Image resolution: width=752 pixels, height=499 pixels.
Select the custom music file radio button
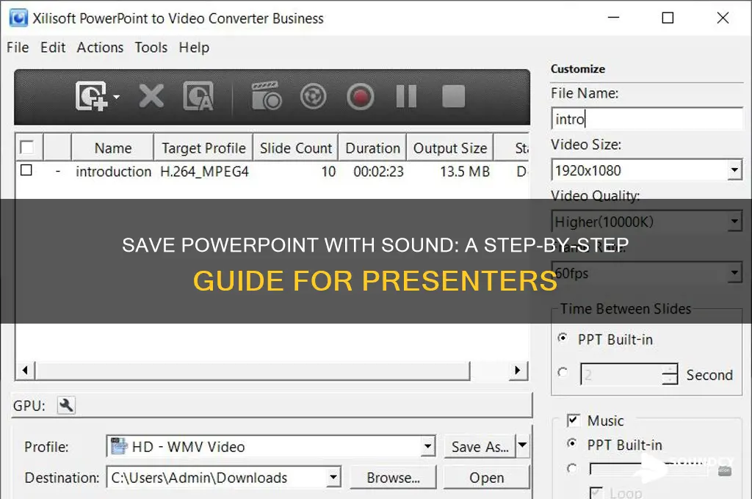click(x=571, y=468)
